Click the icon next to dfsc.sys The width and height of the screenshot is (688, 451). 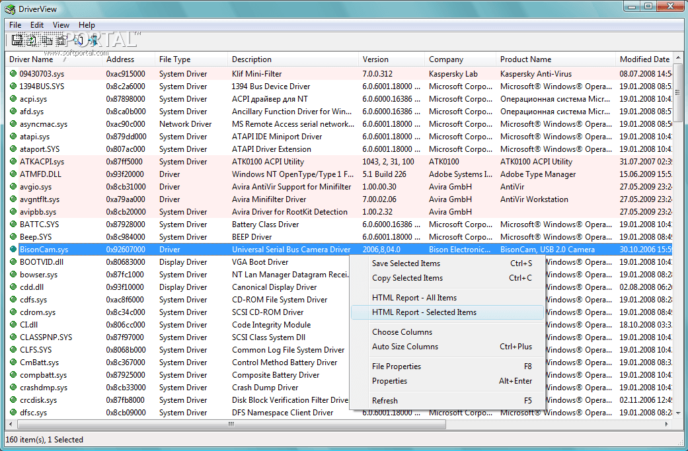click(13, 413)
